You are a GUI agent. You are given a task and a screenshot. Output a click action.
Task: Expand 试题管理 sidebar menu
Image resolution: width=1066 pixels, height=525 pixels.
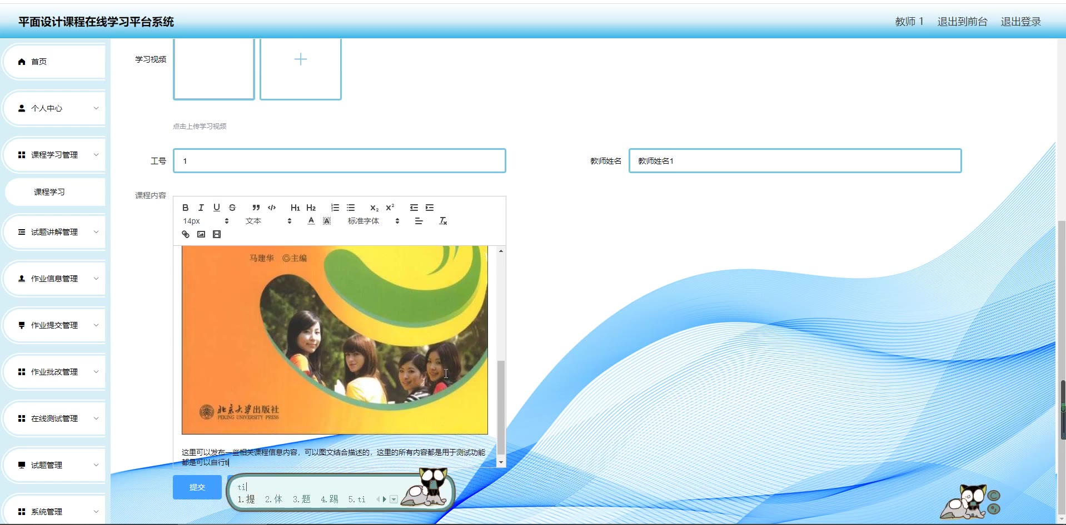click(54, 465)
